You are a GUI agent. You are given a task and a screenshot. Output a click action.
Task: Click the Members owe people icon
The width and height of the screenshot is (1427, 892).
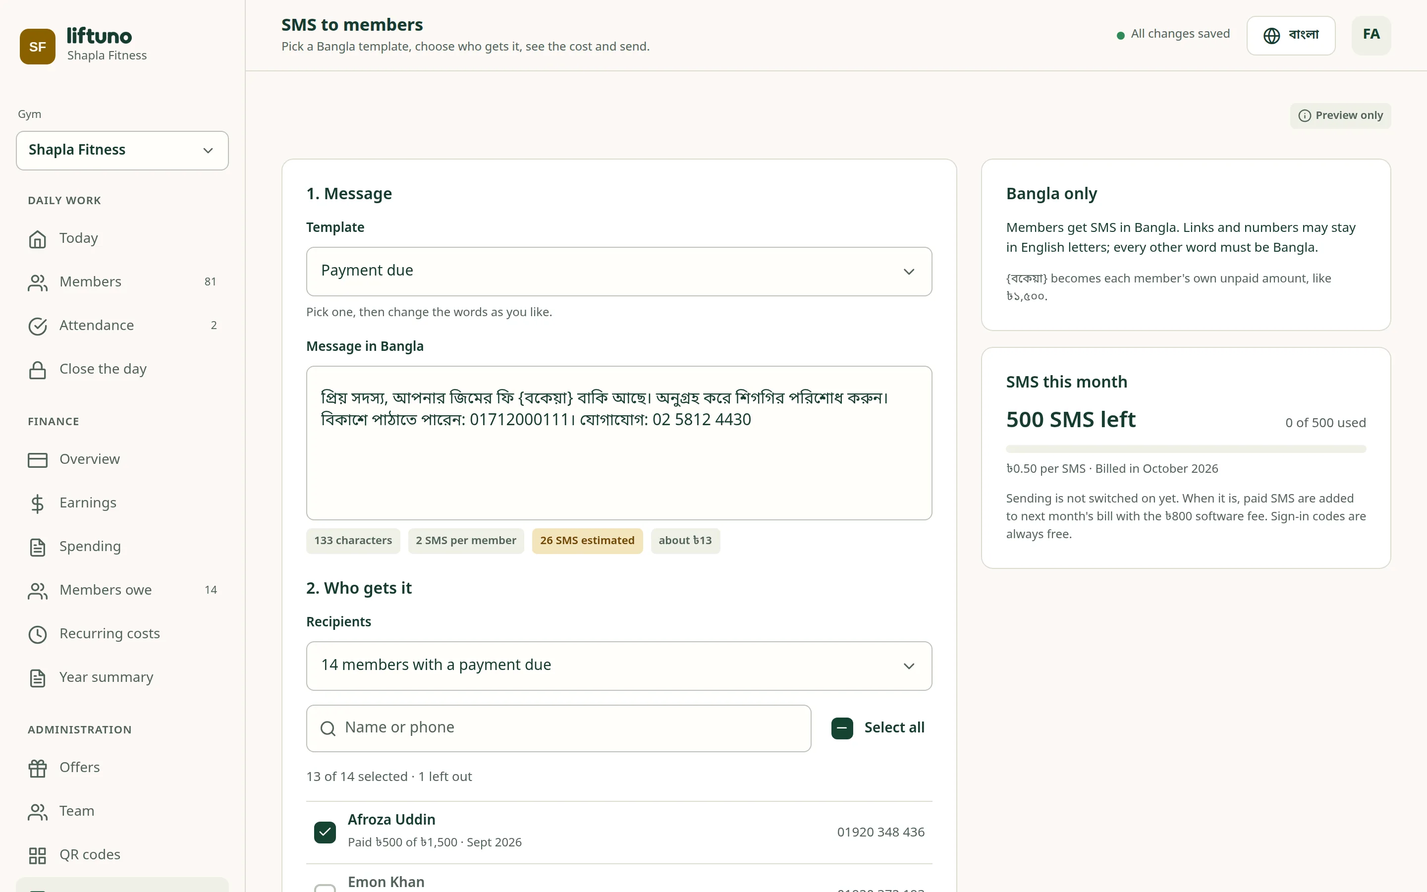pyautogui.click(x=38, y=591)
